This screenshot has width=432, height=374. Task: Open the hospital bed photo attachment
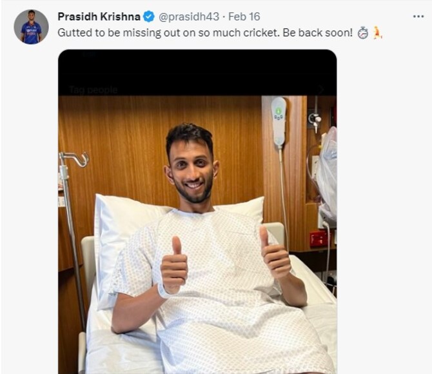(197, 212)
